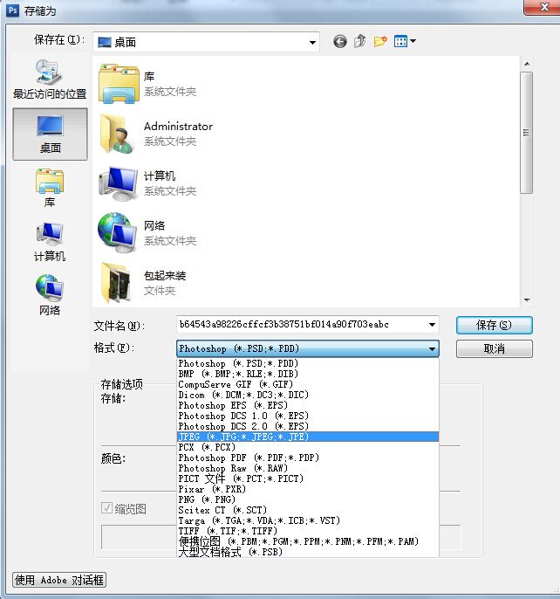Choose CompuServe GIF format
Viewport: 560px width, 599px height.
[x=308, y=384]
